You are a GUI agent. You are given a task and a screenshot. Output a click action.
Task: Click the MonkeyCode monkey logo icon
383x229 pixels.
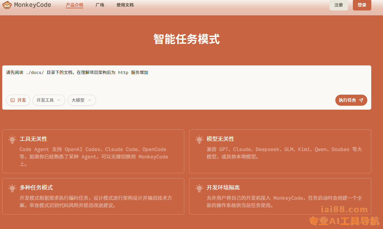tap(7, 5)
